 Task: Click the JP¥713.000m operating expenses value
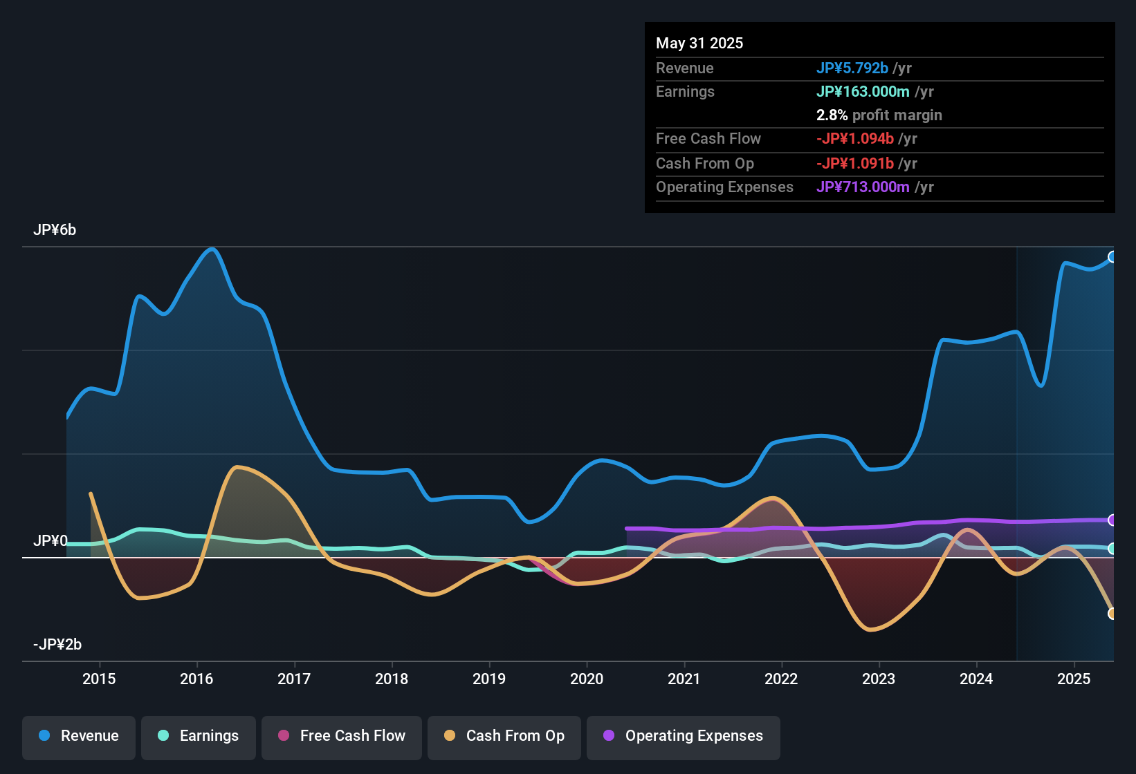point(863,187)
